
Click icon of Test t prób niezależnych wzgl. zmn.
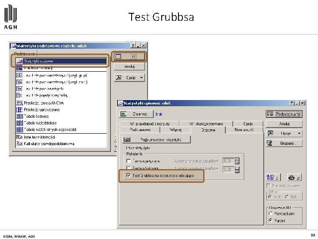19,82
